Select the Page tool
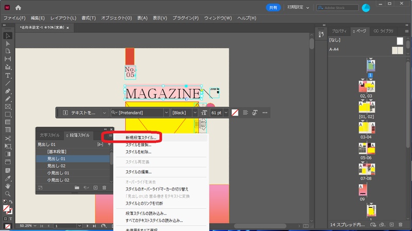Screen dimensions: 412x231 pyautogui.click(x=8, y=51)
